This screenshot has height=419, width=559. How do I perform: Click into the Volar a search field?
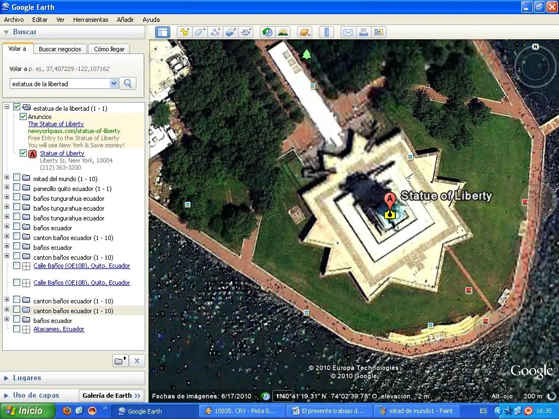pyautogui.click(x=60, y=83)
